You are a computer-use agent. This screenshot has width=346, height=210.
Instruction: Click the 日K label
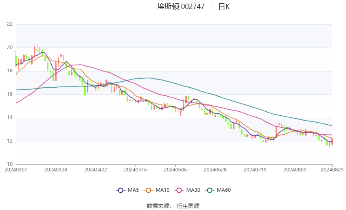(224, 6)
